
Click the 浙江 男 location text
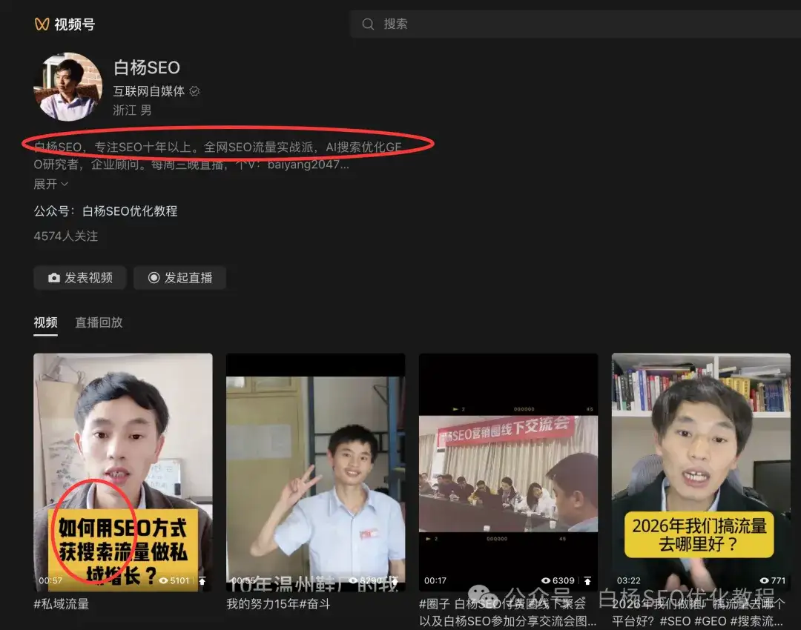[x=132, y=110]
